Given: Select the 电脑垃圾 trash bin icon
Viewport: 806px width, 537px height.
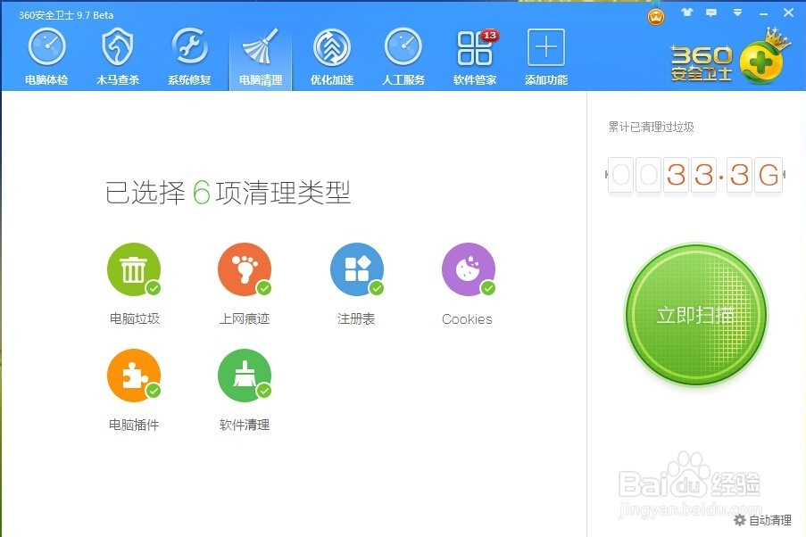Looking at the screenshot, I should tap(134, 268).
